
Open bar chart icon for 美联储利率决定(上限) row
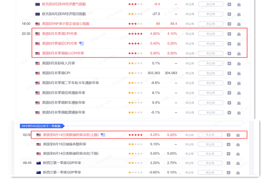tap(238, 135)
